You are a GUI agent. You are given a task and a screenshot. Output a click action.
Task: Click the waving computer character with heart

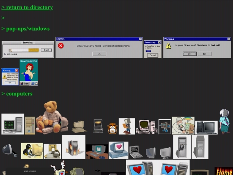point(60,168)
